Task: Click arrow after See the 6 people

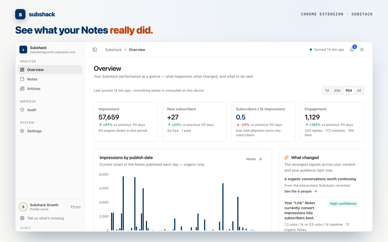Action: 316,191
